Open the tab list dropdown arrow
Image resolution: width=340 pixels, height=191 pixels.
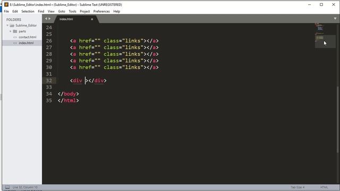pos(335,19)
